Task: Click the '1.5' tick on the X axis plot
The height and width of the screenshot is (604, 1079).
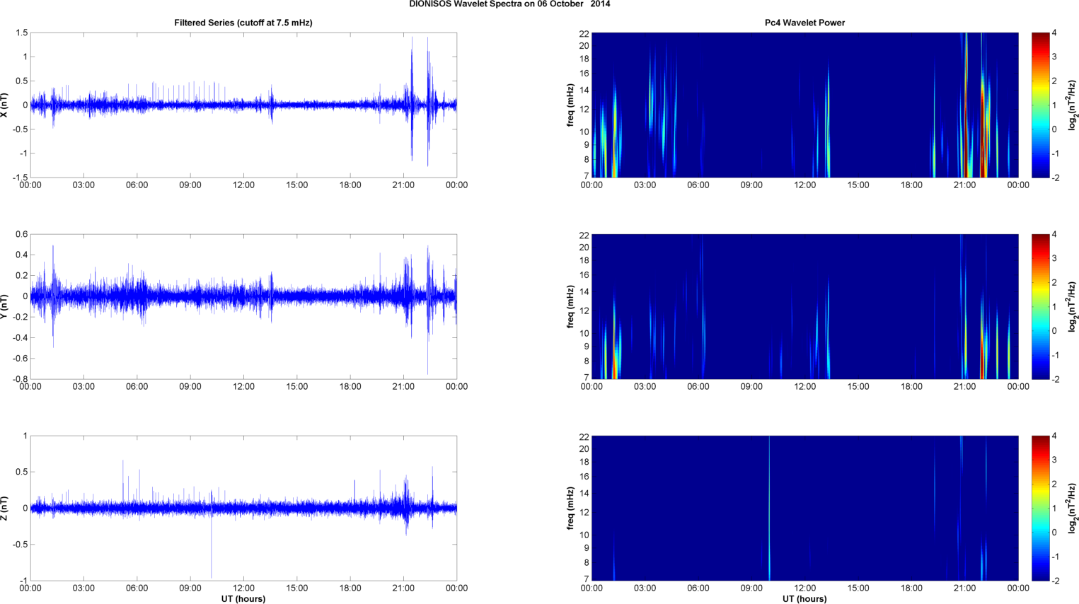Action: (21, 33)
